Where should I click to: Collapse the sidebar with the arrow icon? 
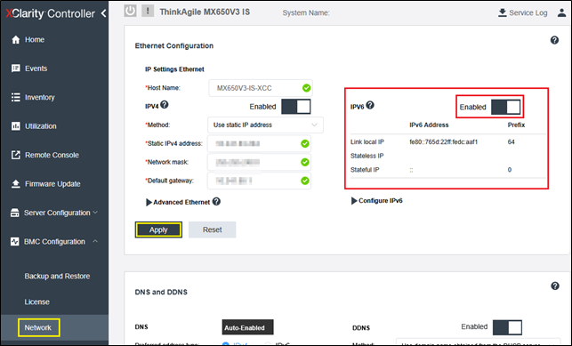pyautogui.click(x=103, y=13)
